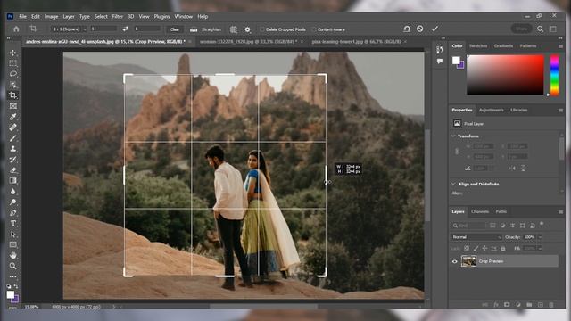Toggle lock transparent pixels
This screenshot has height=321, width=571.
click(x=467, y=248)
